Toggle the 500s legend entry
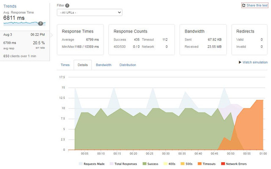The image size is (271, 169). click(186, 163)
